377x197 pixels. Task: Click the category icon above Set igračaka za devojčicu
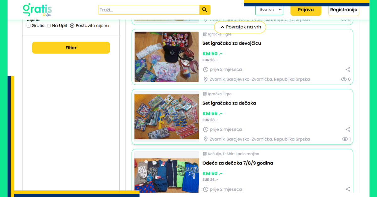(x=205, y=34)
